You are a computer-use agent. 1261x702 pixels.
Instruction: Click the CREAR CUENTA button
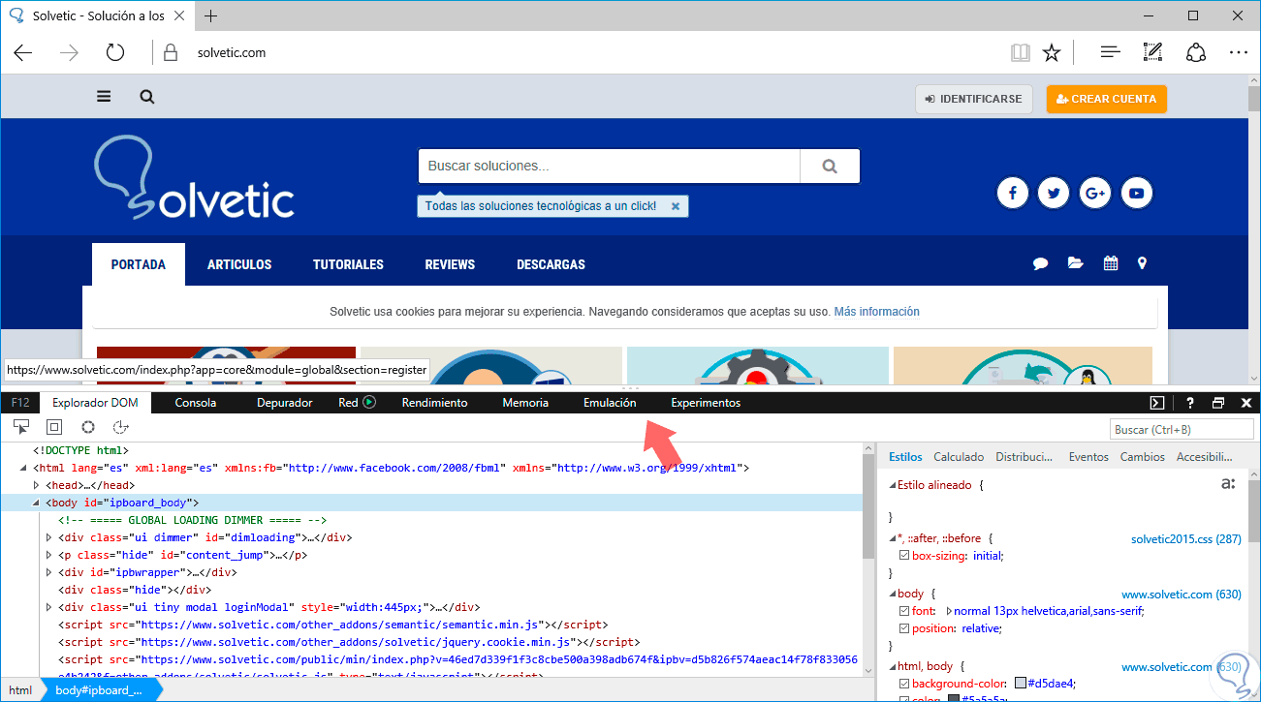pyautogui.click(x=1107, y=99)
